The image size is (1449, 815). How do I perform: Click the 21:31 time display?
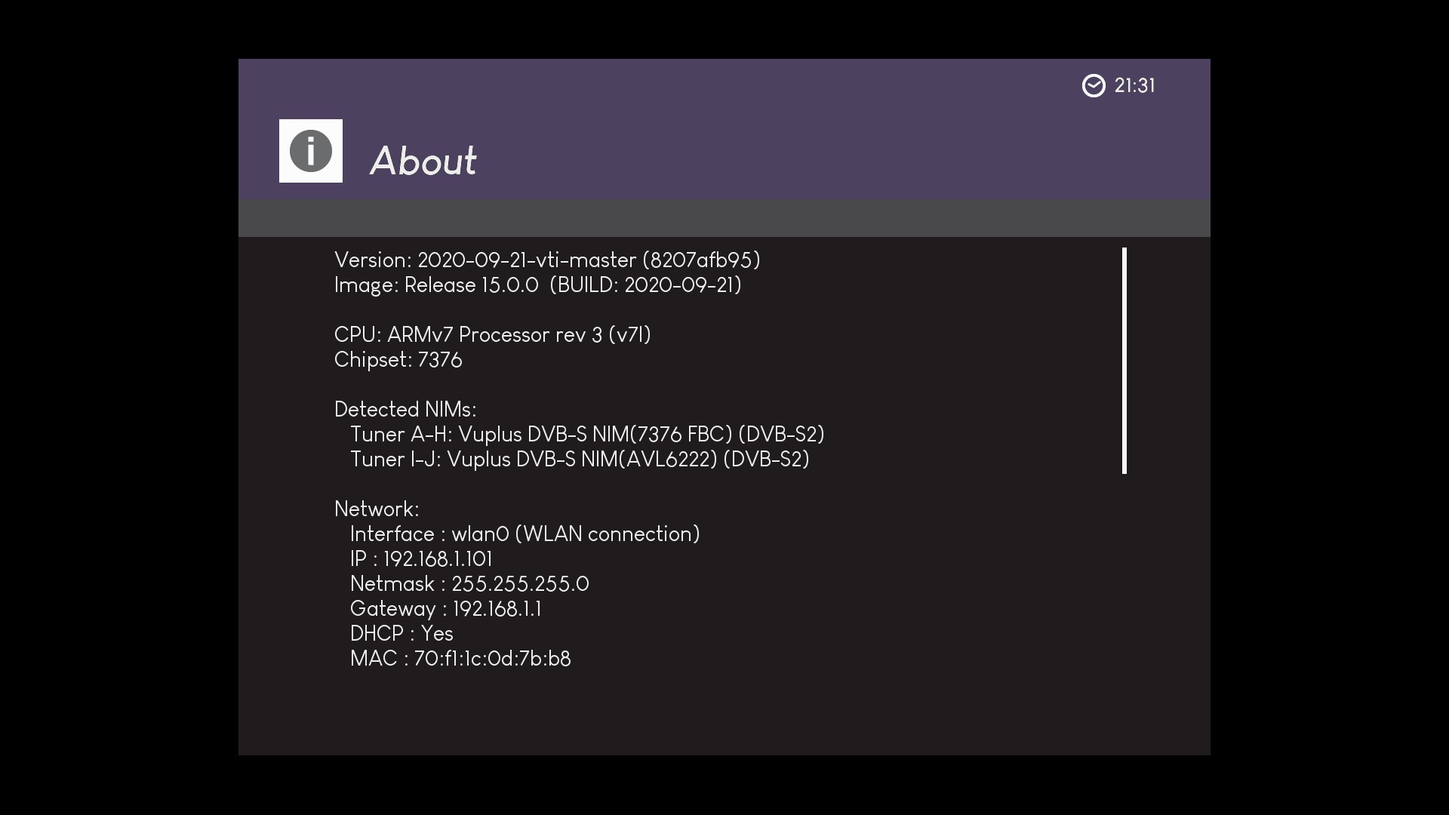(1134, 86)
